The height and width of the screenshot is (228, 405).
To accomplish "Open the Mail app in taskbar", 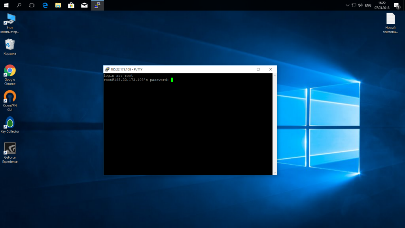I will click(84, 5).
